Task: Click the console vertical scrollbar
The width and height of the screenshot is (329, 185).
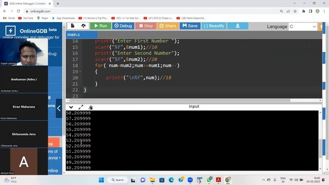Action: 320,149
